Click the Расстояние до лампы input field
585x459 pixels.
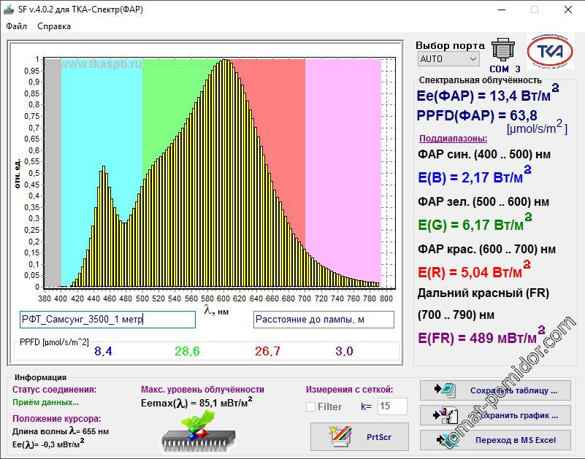324,320
